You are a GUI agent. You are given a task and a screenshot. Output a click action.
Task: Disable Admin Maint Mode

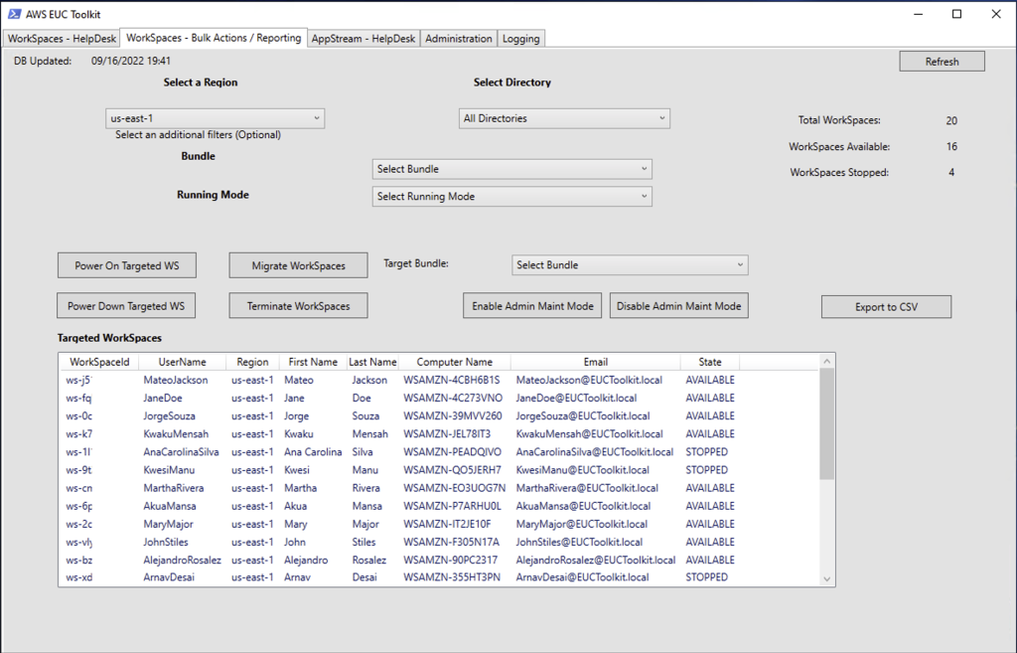678,305
